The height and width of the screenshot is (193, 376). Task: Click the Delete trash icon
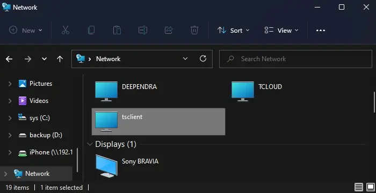click(x=194, y=31)
